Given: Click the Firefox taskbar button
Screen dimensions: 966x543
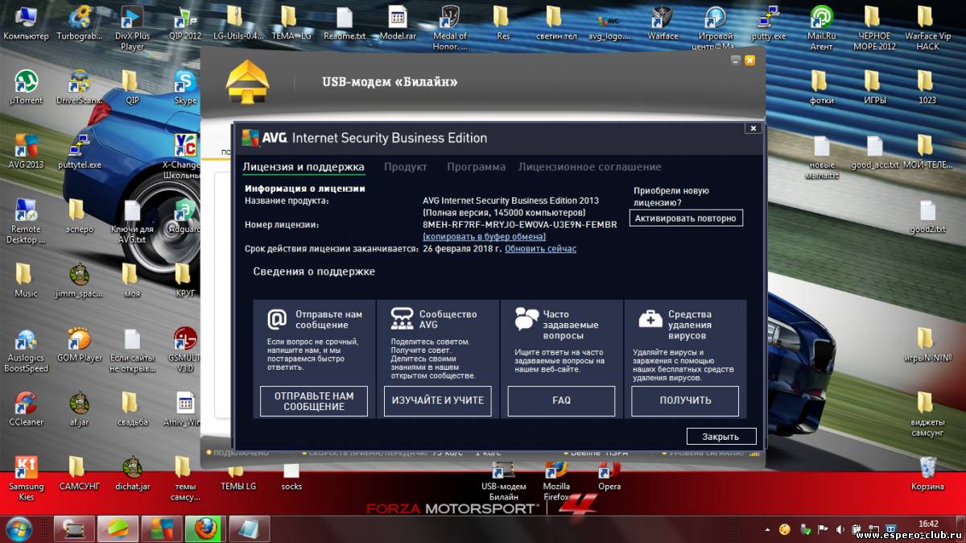Looking at the screenshot, I should pos(206,528).
